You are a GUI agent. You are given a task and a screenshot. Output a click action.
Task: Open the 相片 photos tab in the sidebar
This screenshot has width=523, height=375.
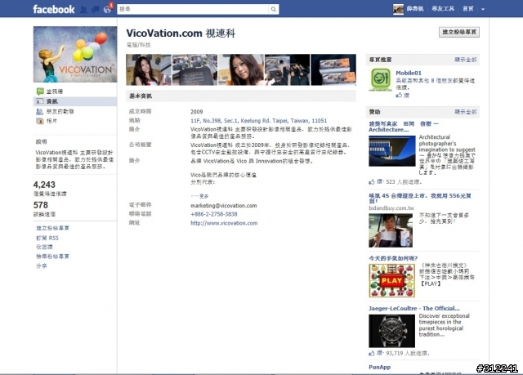point(51,121)
